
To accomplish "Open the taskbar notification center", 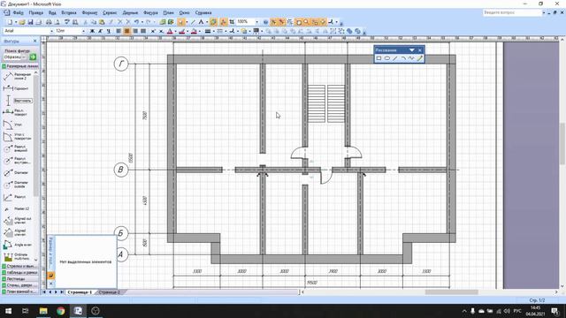I will coord(555,311).
